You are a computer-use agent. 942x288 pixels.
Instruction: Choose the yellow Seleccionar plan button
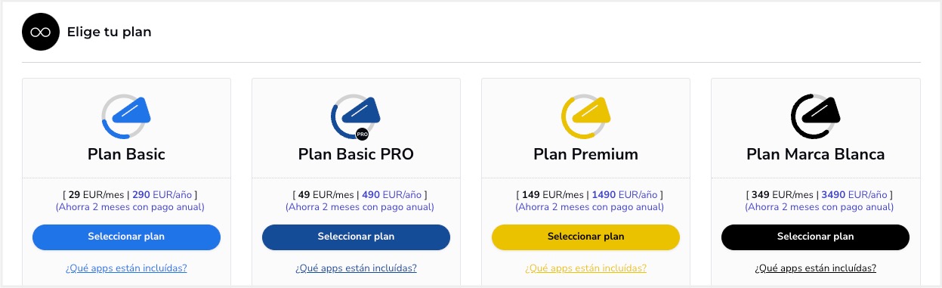click(x=585, y=237)
